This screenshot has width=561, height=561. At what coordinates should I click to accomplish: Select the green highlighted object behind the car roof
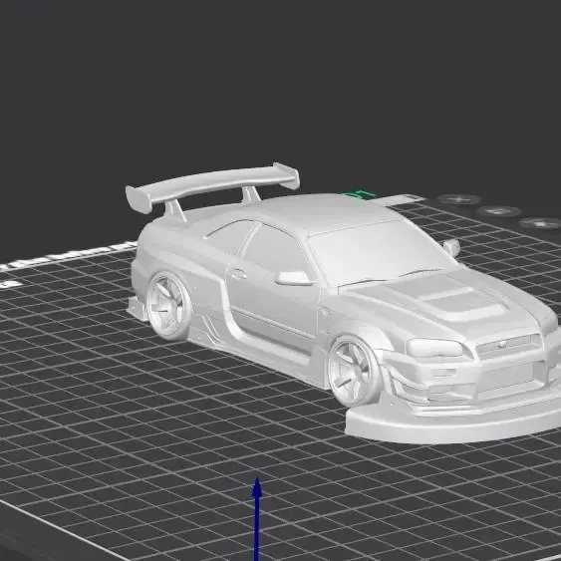coord(360,195)
